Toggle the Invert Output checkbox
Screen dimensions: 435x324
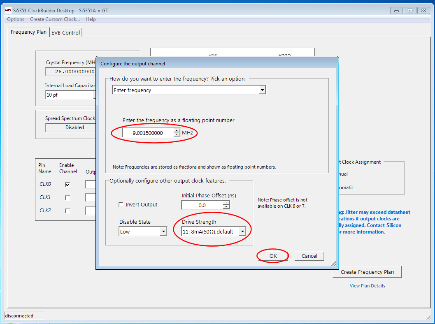(121, 204)
